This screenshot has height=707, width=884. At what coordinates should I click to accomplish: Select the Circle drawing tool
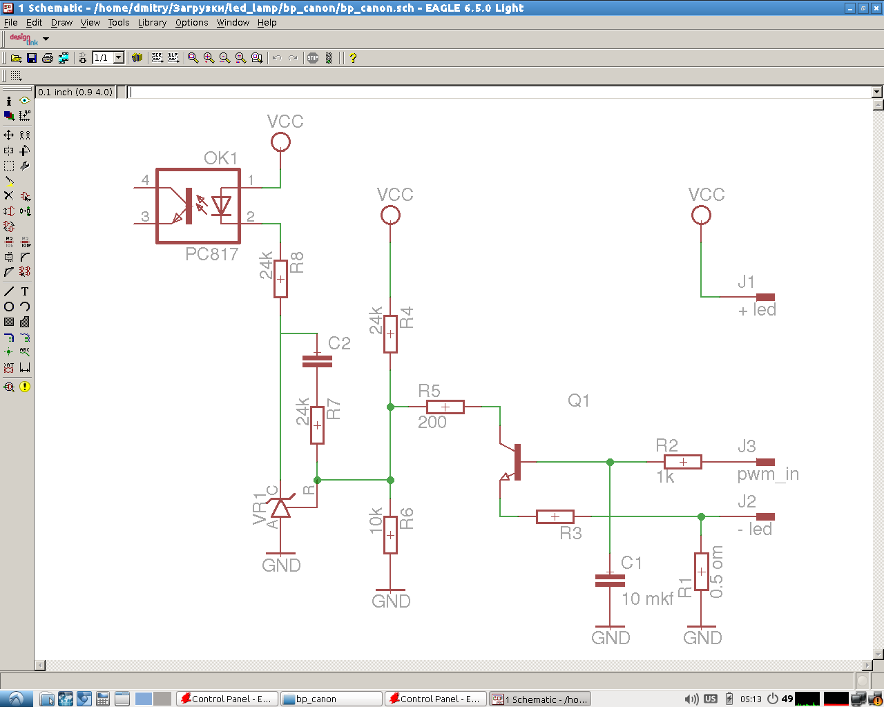click(x=9, y=307)
